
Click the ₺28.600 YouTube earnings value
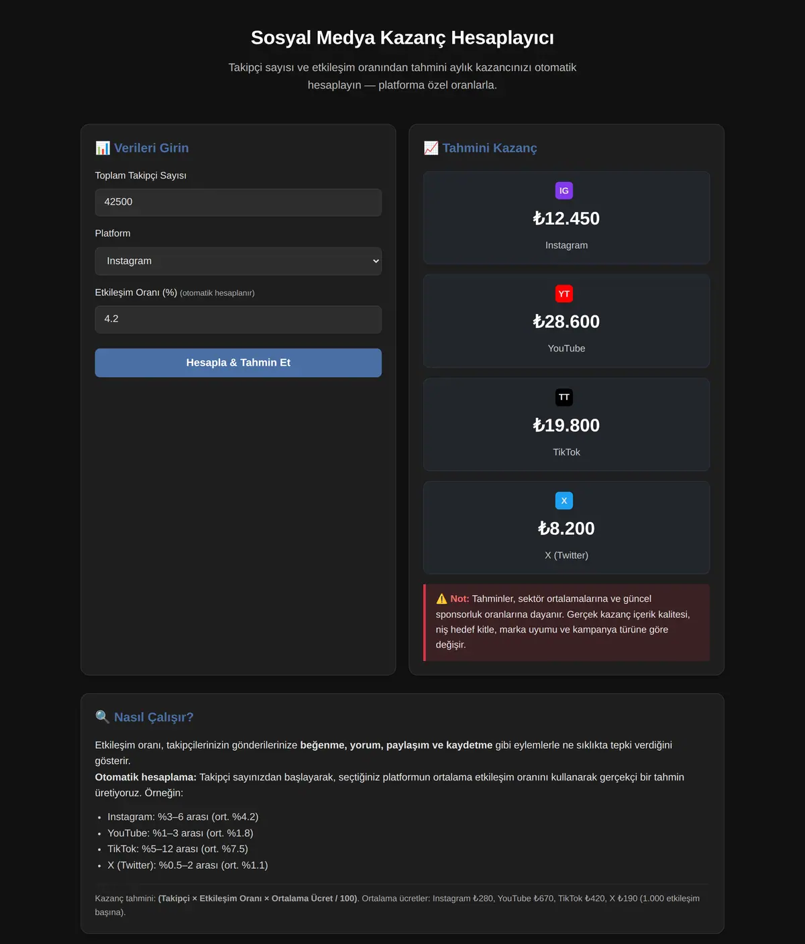coord(566,322)
